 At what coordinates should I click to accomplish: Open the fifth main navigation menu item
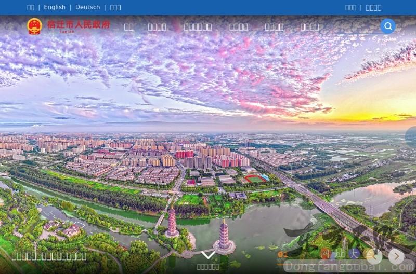[274, 27]
